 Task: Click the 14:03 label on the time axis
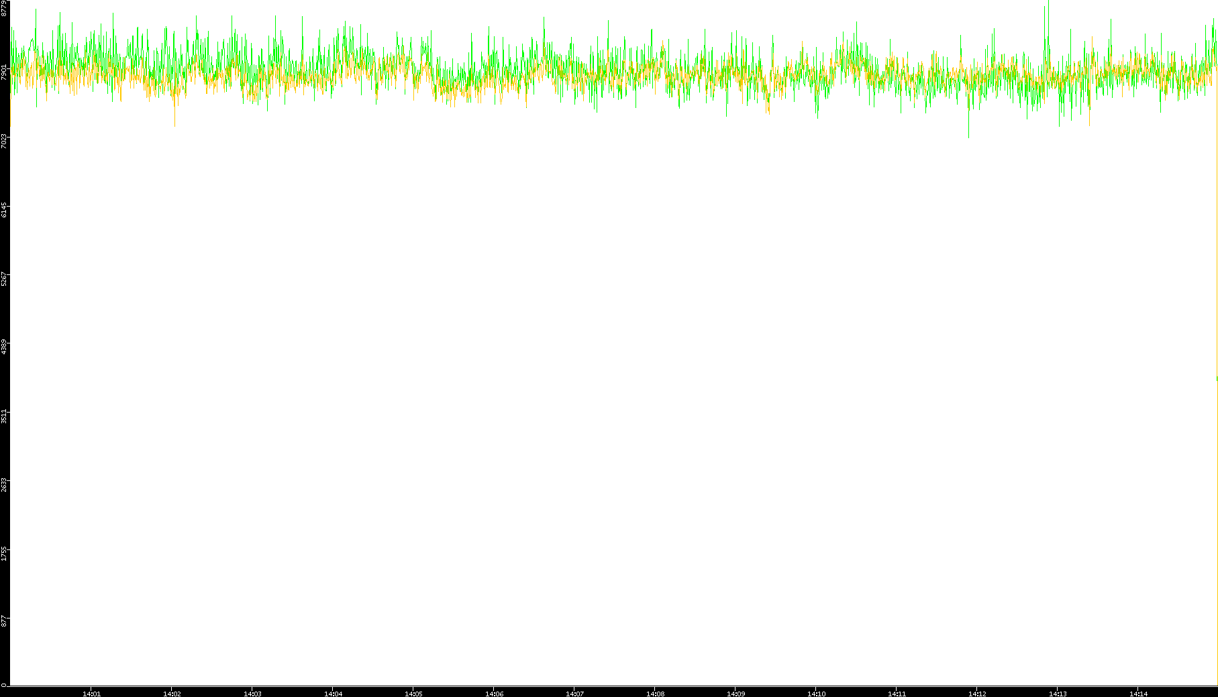[x=252, y=694]
